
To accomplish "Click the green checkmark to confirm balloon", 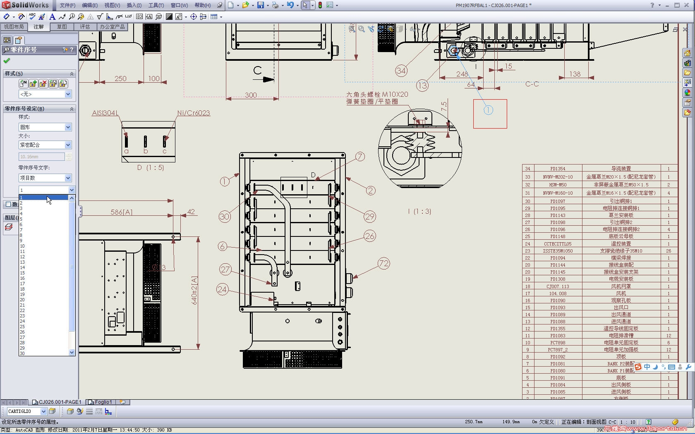I will [x=7, y=61].
